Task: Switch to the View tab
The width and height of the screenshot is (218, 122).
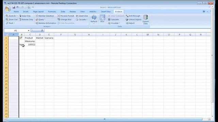Action: (x=82, y=12)
